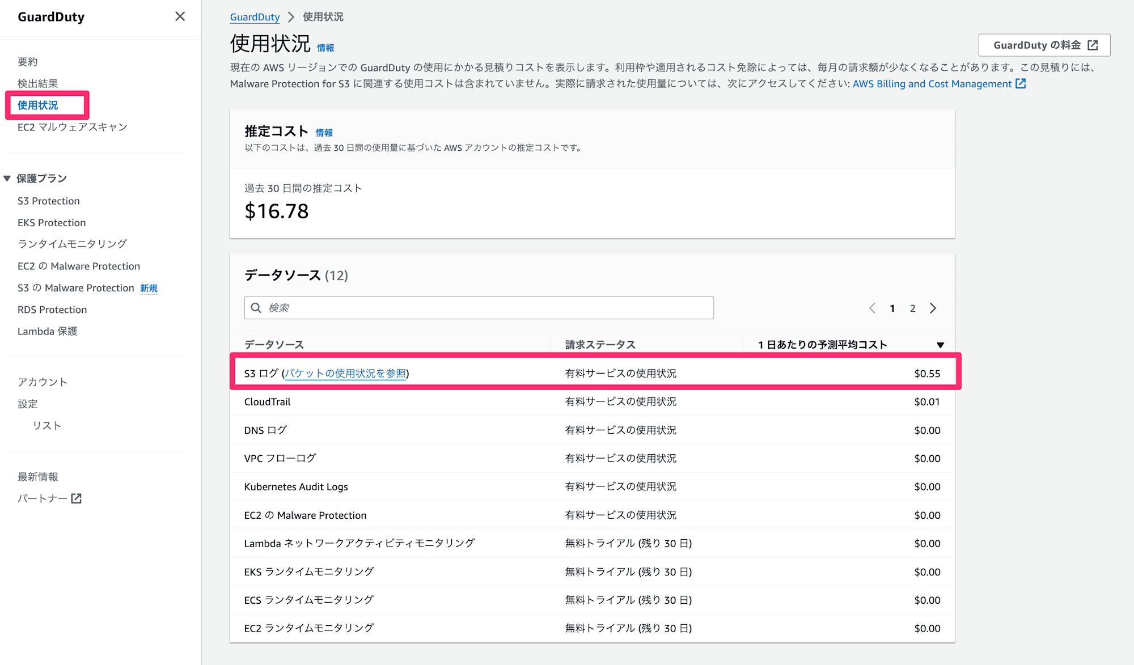1134x665 pixels.
Task: Open バケットの使用状況を参照 link
Action: (345, 373)
